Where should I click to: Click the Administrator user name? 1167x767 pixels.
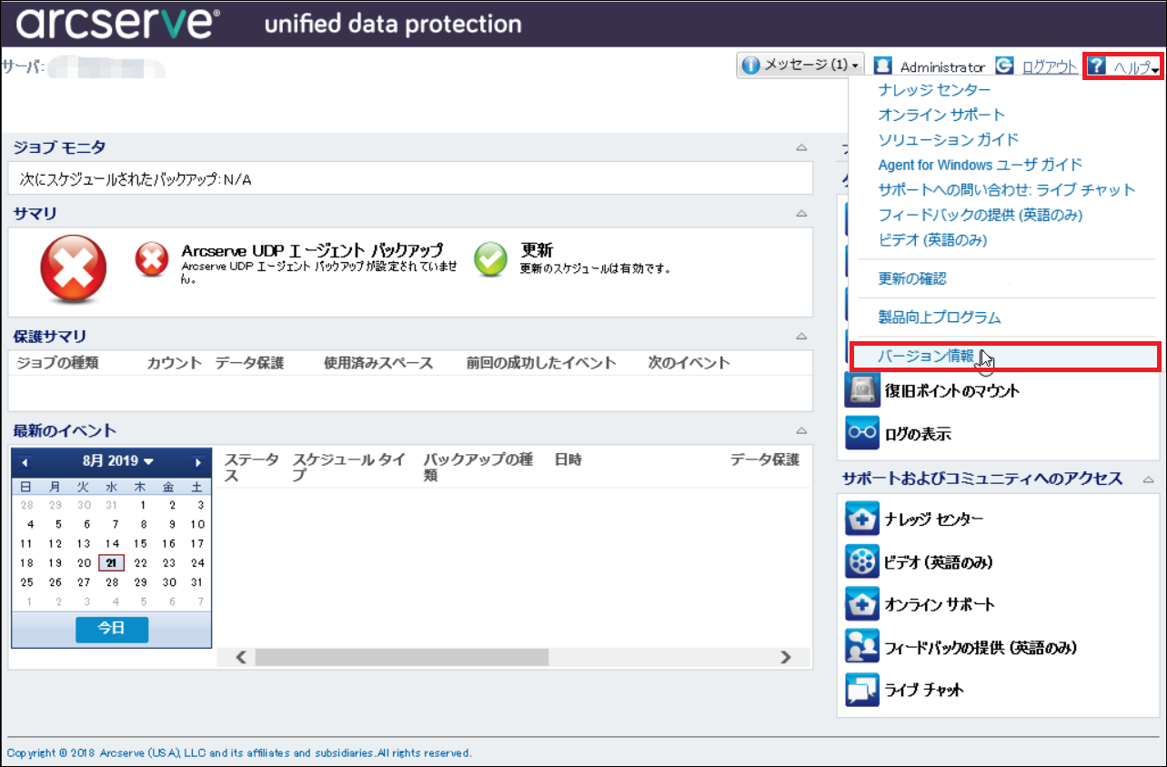[x=942, y=67]
